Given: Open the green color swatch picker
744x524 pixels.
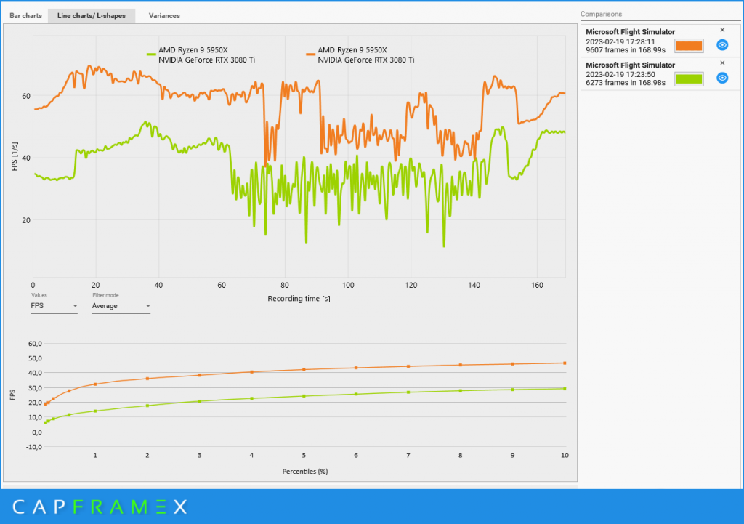Looking at the screenshot, I should click(689, 79).
